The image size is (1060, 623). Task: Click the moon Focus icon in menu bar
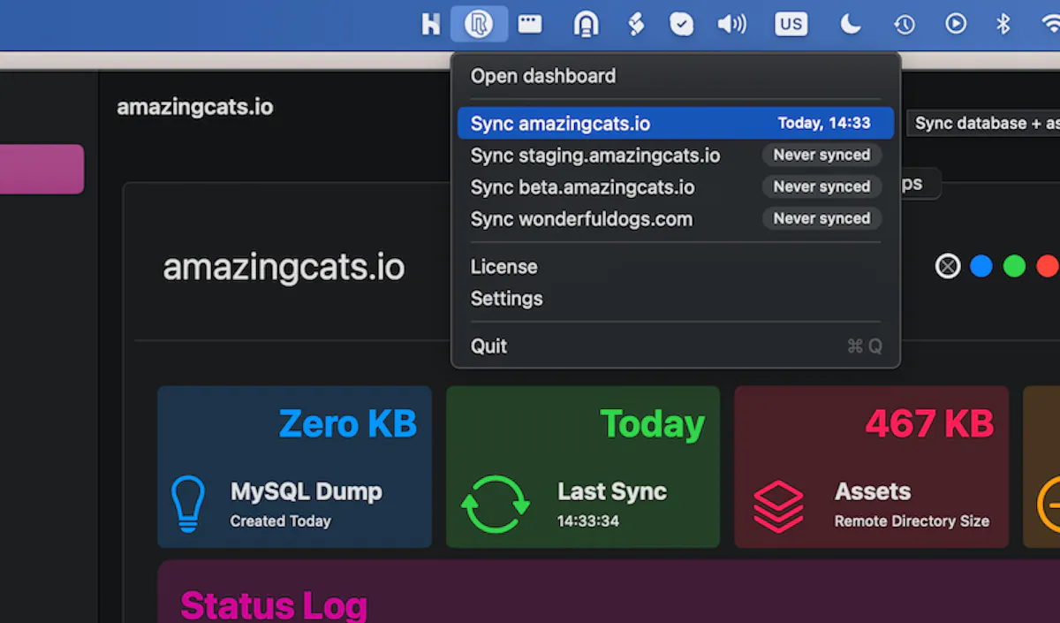[850, 24]
